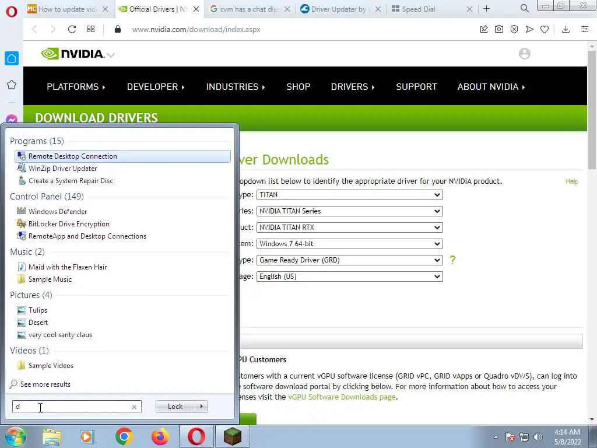Viewport: 597px width, 448px height.
Task: Open Game Ready Driver (GRD) dropdown
Action: pos(350,260)
